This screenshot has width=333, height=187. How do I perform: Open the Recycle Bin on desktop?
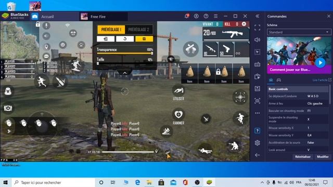coord(11,6)
